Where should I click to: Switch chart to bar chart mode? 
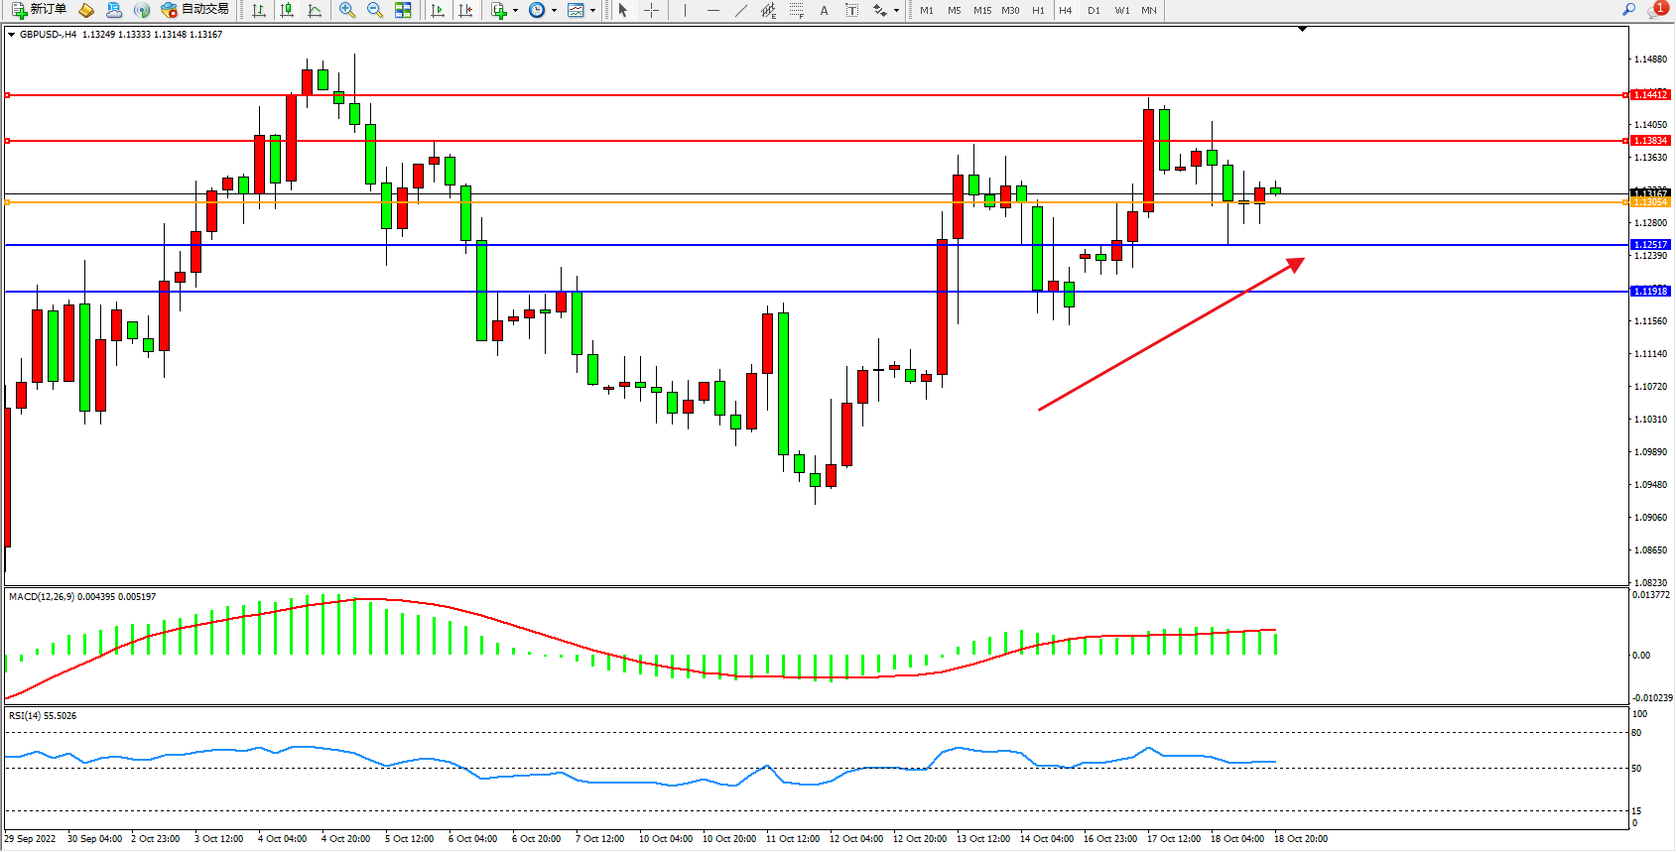coord(259,10)
